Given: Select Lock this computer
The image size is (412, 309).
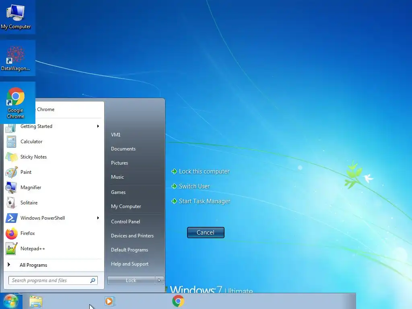Looking at the screenshot, I should tap(204, 171).
